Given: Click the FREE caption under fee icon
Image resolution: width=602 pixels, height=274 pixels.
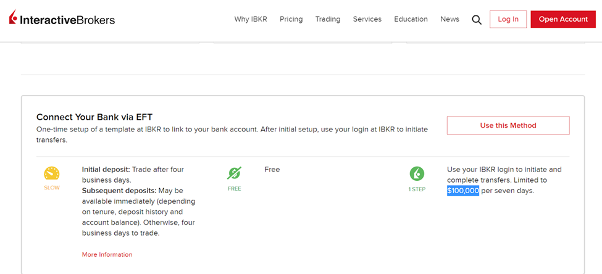Looking at the screenshot, I should pyautogui.click(x=234, y=189).
